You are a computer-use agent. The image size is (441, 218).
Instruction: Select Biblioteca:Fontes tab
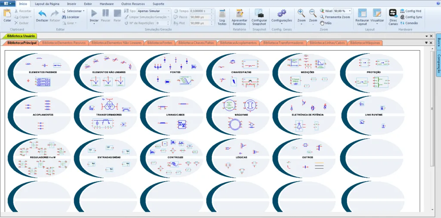[x=159, y=43]
